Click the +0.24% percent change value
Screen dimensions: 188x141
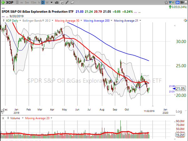pos(127,12)
